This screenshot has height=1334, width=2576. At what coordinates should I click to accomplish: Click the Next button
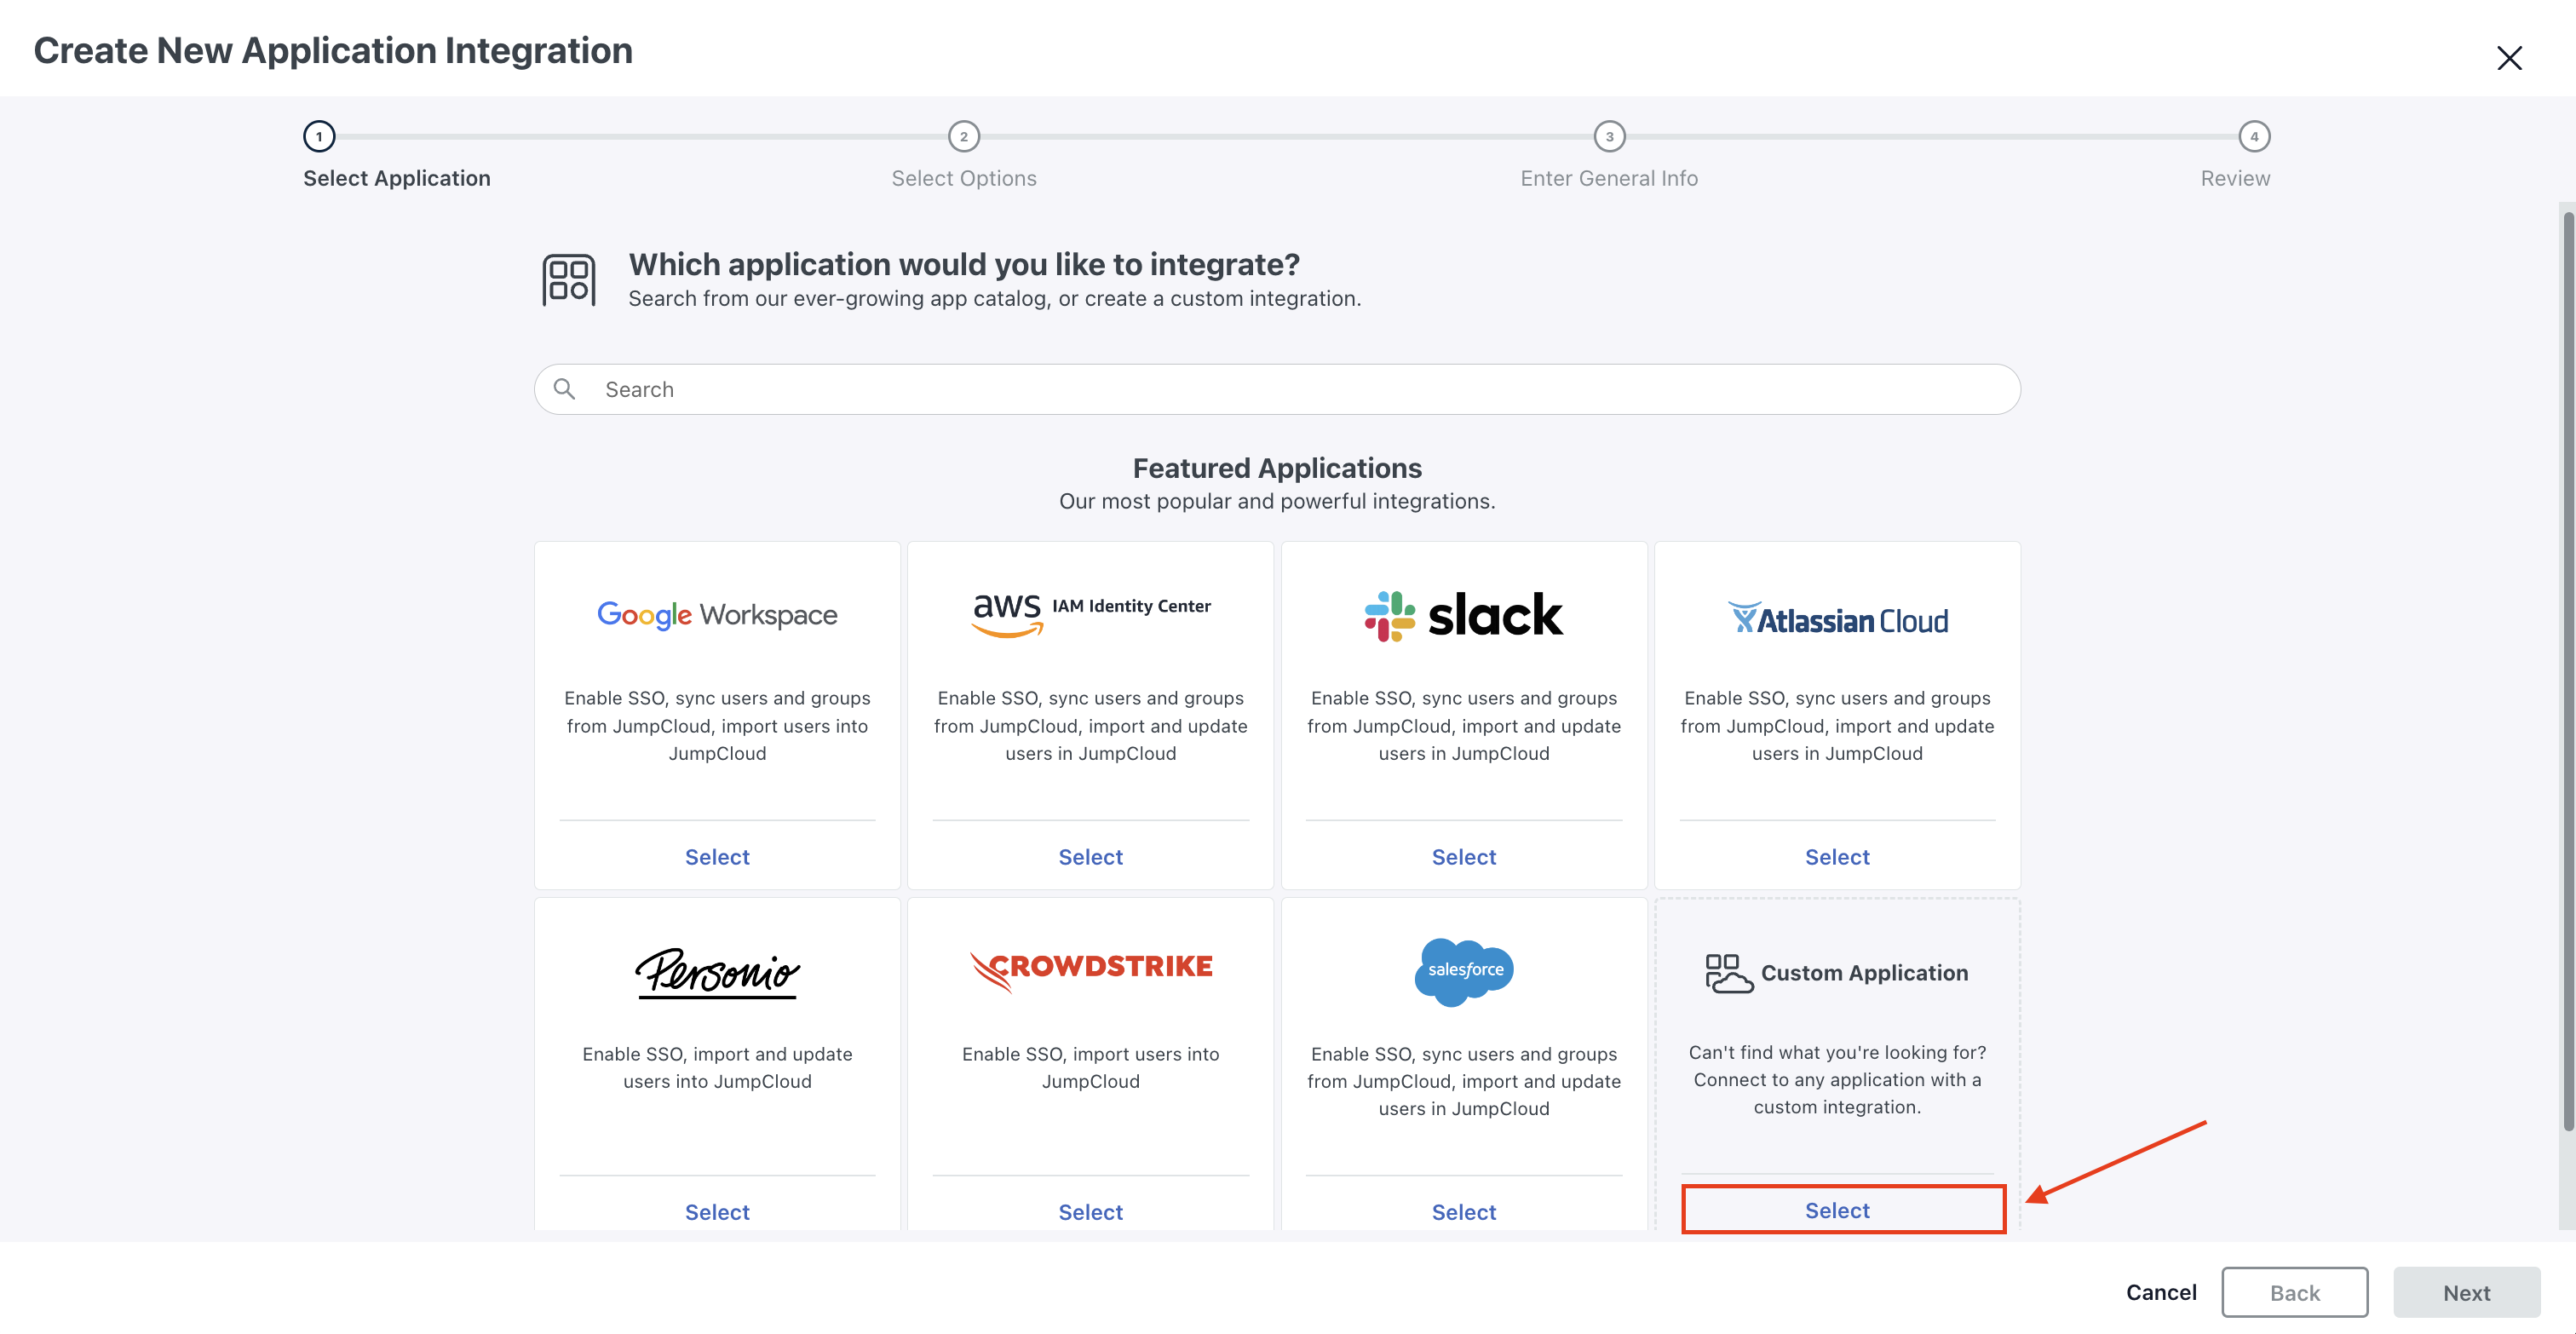point(2466,1292)
